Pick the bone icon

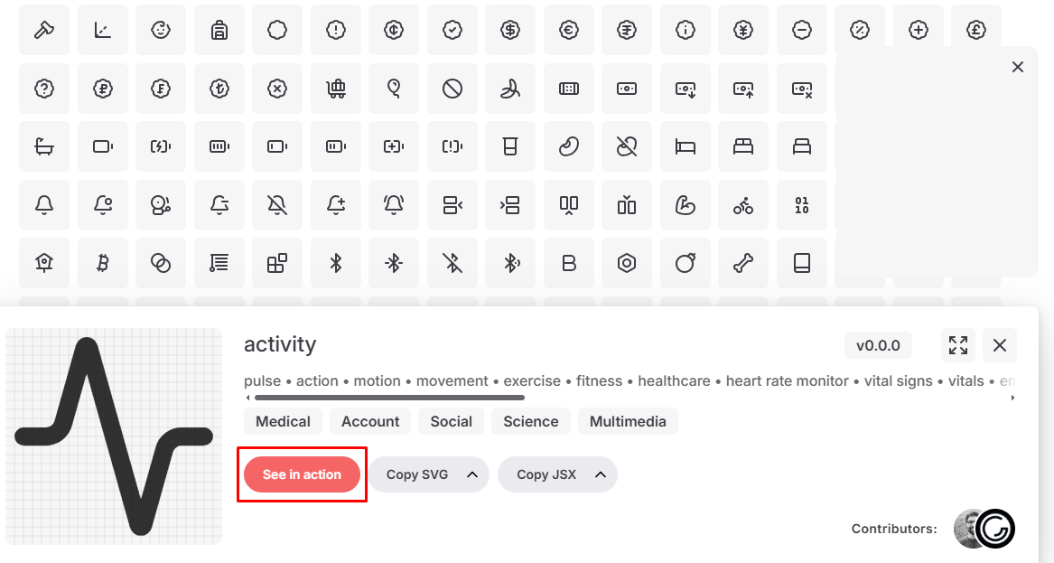point(743,263)
